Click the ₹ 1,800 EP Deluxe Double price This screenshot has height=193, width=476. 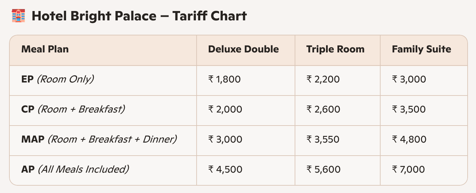(x=224, y=79)
